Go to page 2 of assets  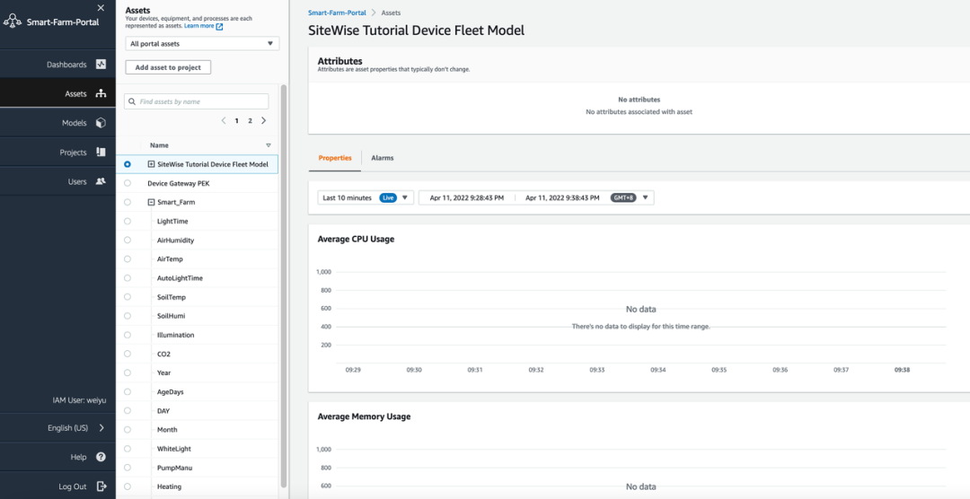pyautogui.click(x=250, y=121)
